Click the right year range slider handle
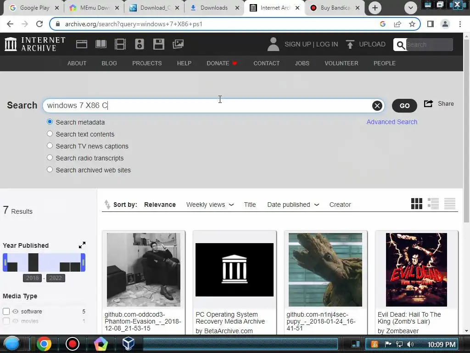 (83, 262)
